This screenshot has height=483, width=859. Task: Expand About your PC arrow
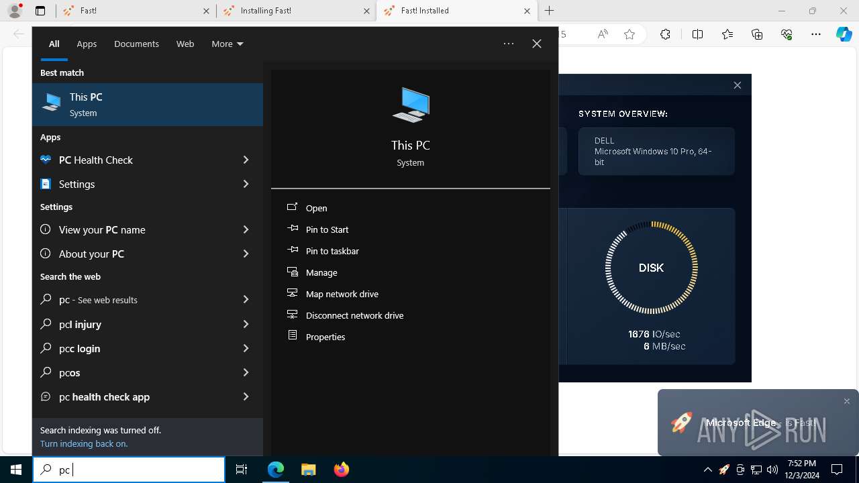coord(246,254)
